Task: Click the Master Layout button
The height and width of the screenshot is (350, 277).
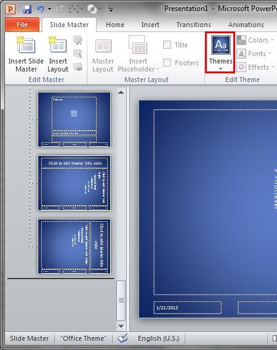Action: pyautogui.click(x=103, y=55)
